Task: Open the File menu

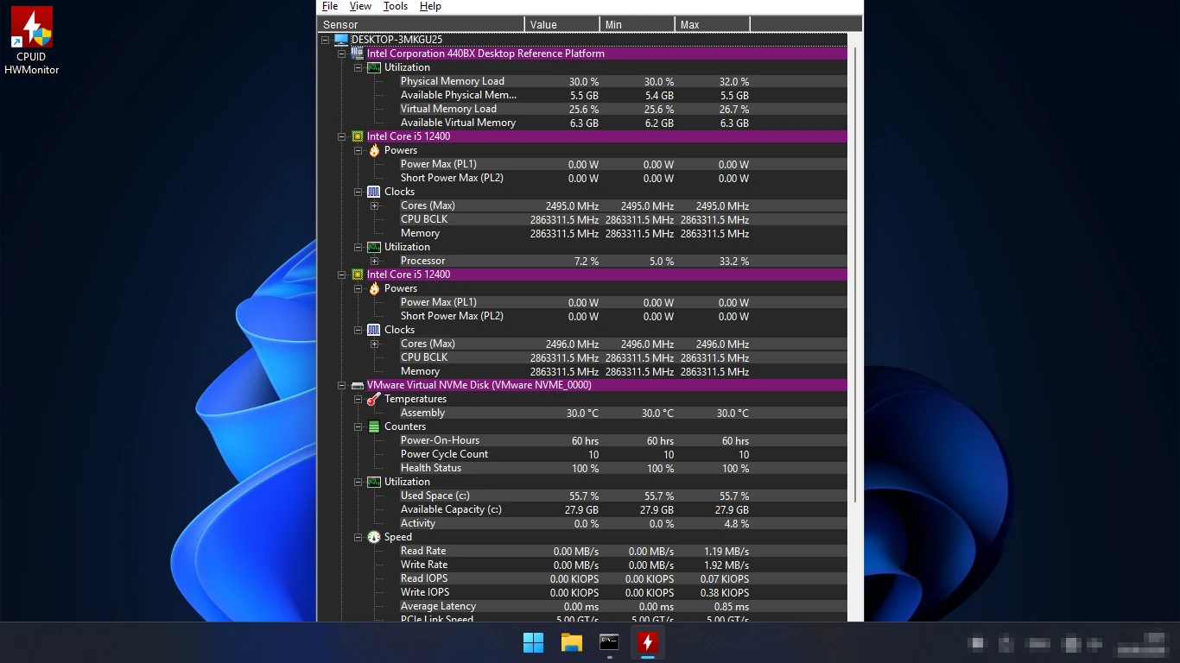Action: (x=330, y=6)
